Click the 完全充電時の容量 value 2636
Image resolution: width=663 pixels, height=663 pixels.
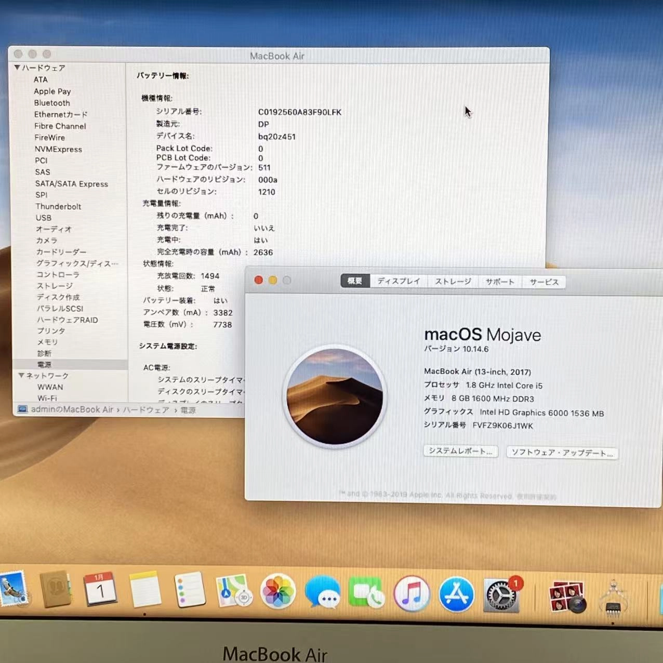263,253
